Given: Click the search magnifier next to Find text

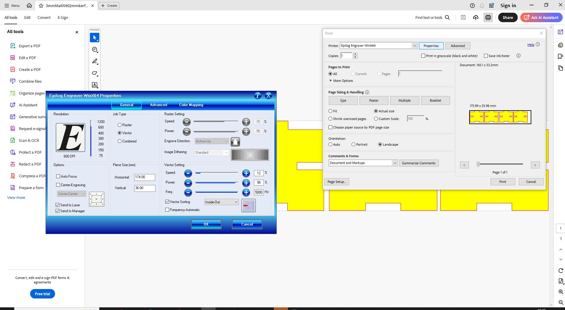Looking at the screenshot, I should [447, 17].
